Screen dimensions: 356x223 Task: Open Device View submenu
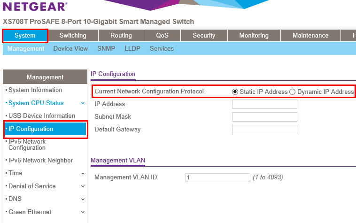[x=70, y=48]
